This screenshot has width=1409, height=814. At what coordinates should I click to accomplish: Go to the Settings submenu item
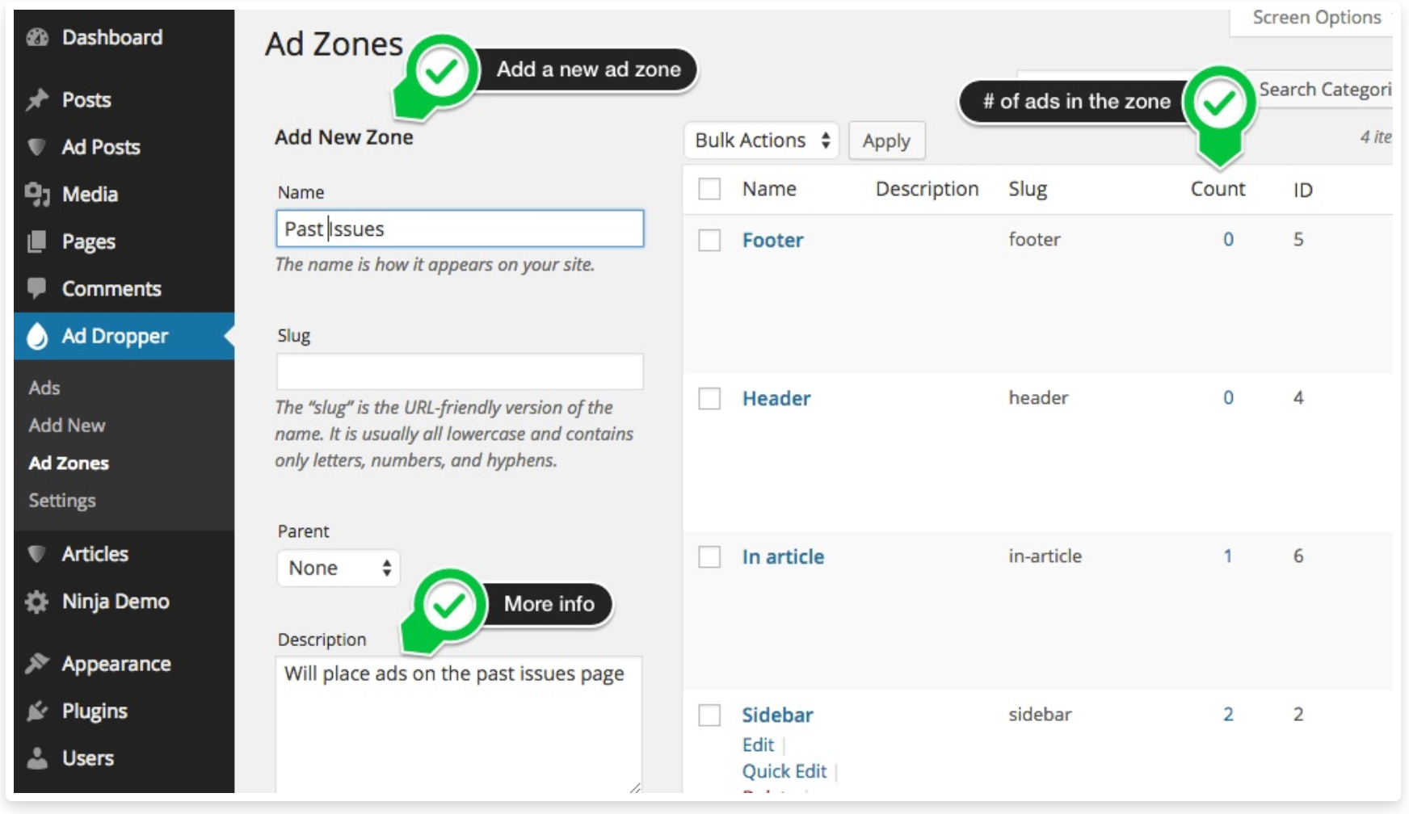point(62,501)
